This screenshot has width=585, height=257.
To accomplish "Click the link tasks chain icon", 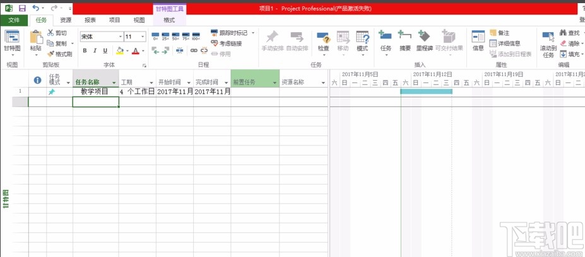I will 194,50.
